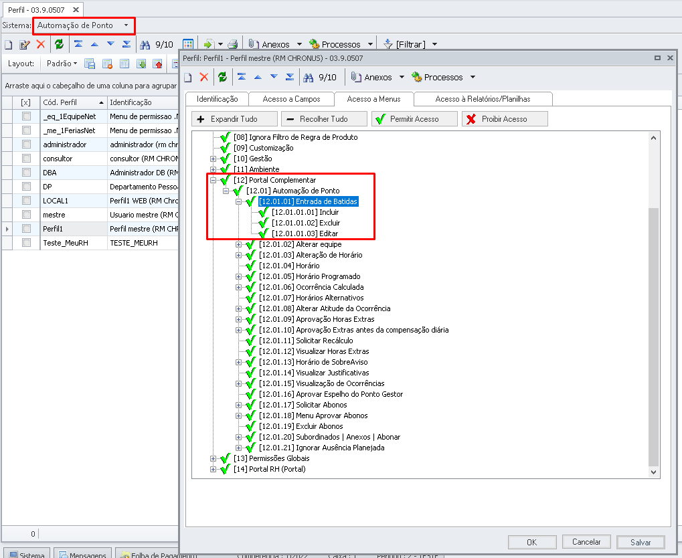Open Anexos dropdown arrow in Perfil dialog
This screenshot has width=682, height=558.
(402, 78)
